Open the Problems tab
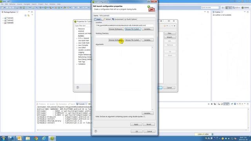251x141 pixels. click(41, 104)
